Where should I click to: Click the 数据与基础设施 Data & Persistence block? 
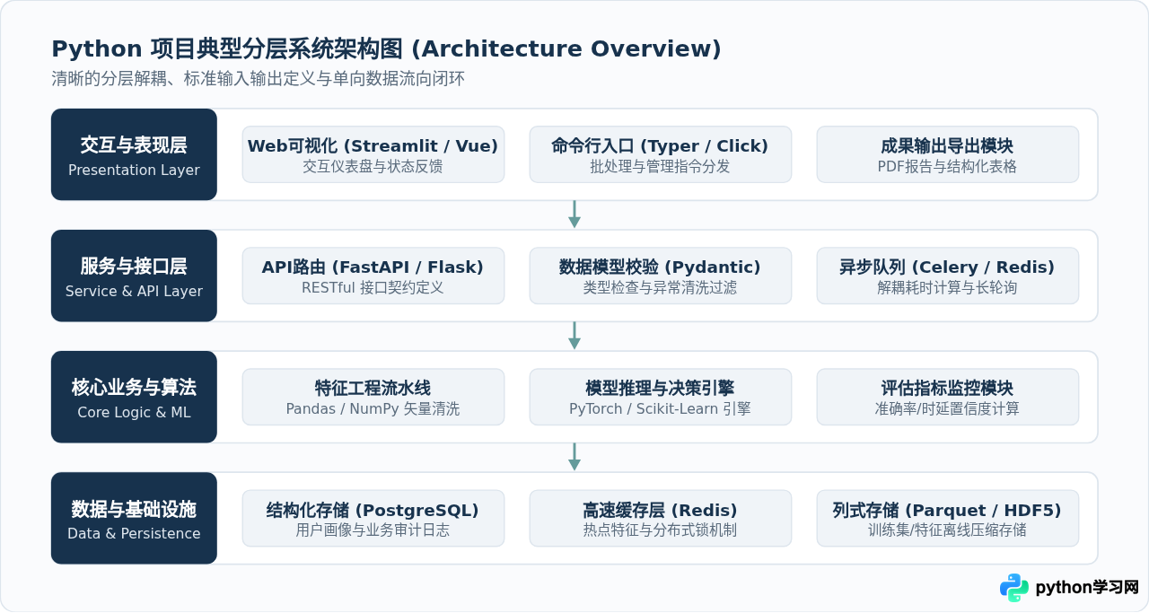tap(134, 518)
